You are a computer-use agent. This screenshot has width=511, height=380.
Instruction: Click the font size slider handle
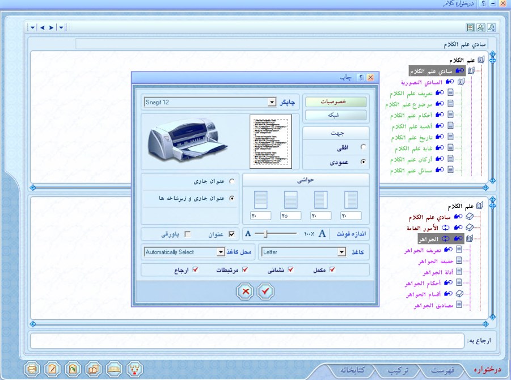click(265, 234)
